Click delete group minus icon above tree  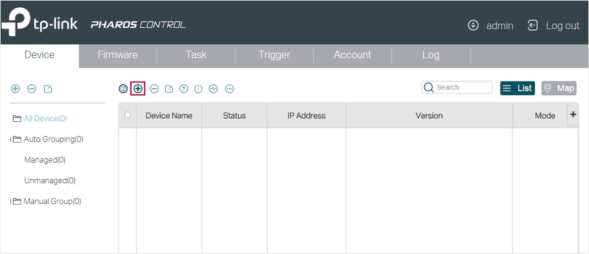(x=32, y=89)
